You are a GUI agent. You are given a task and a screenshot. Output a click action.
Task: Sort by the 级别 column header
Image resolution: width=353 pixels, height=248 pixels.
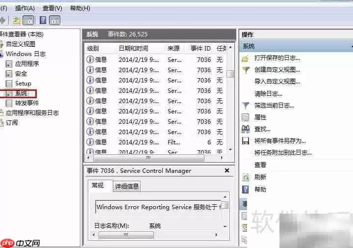pyautogui.click(x=93, y=49)
